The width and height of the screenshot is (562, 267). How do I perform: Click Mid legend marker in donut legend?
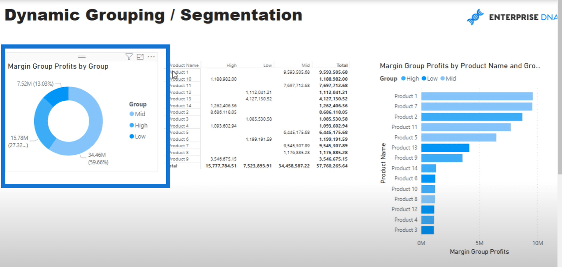coord(132,114)
